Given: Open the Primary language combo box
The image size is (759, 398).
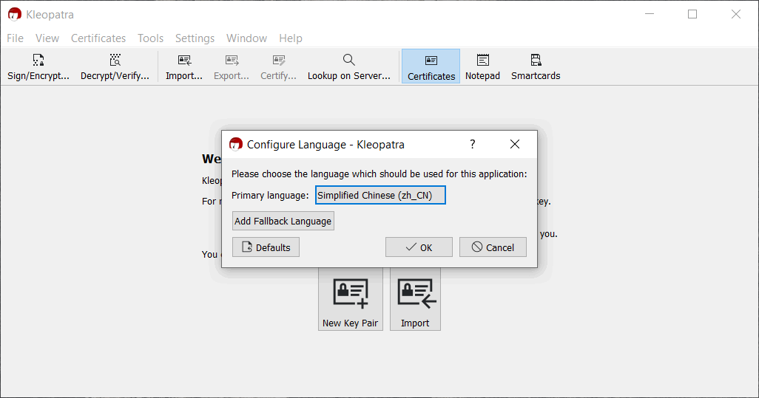Looking at the screenshot, I should (380, 195).
